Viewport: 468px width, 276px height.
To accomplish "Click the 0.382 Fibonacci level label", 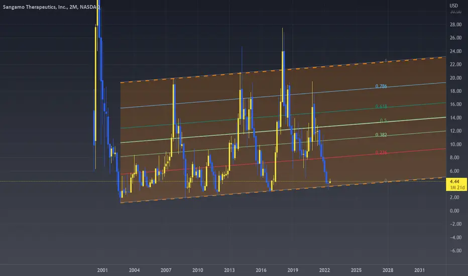I will point(381,135).
